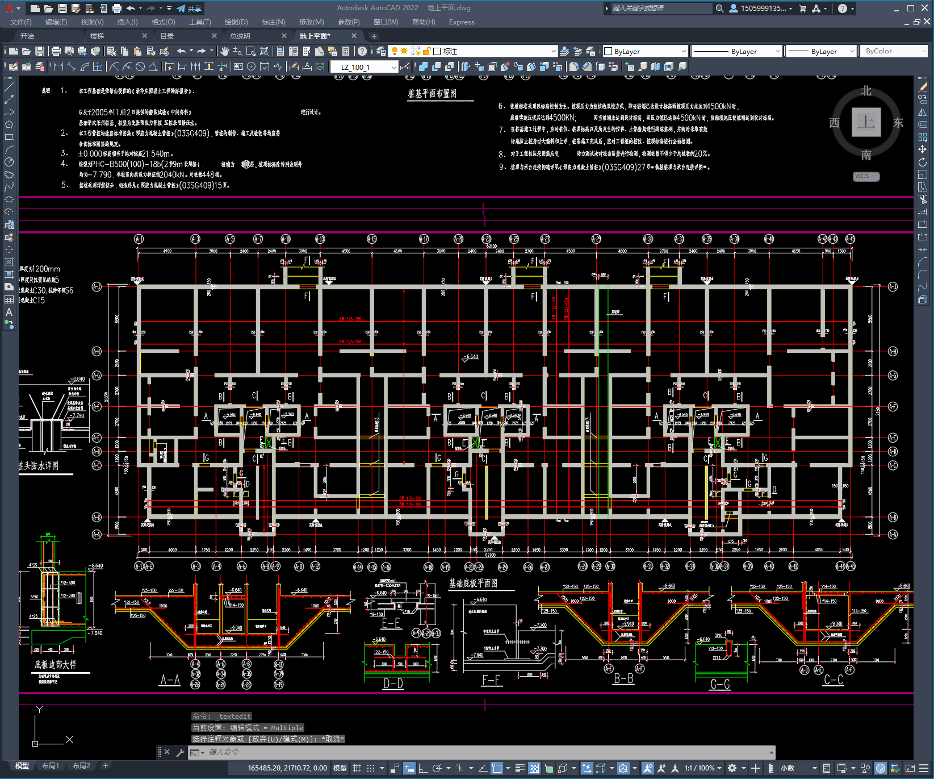Click the Save icon in quick access toolbar
This screenshot has height=779, width=934.
[x=62, y=9]
